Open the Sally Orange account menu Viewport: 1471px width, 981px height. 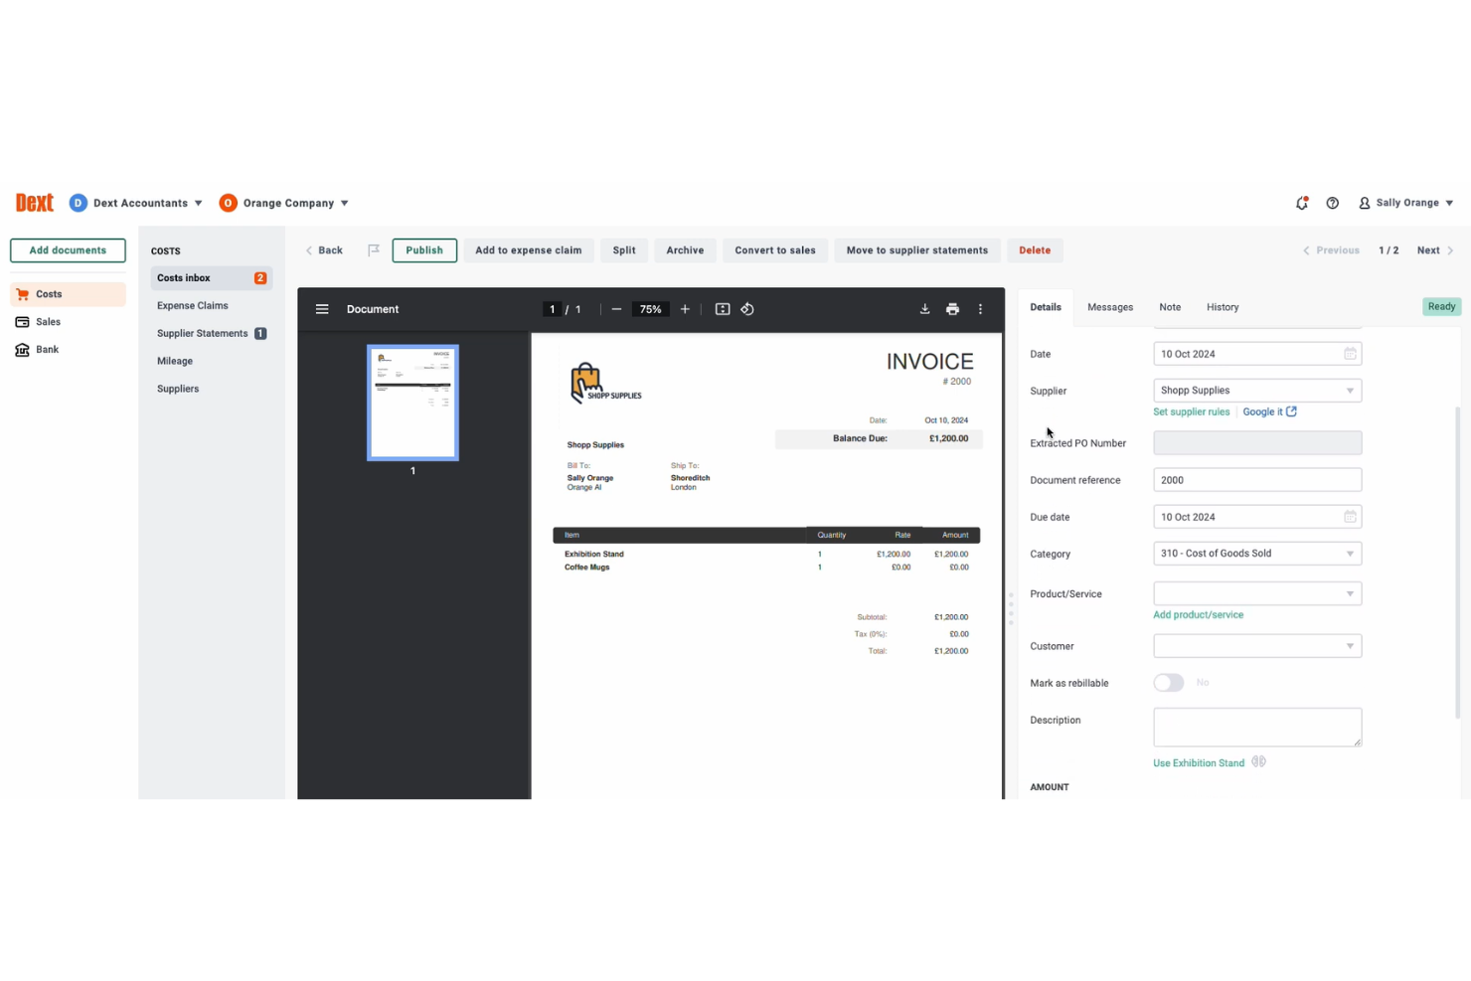(x=1405, y=203)
